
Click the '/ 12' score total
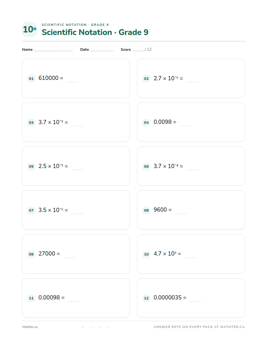(148, 49)
